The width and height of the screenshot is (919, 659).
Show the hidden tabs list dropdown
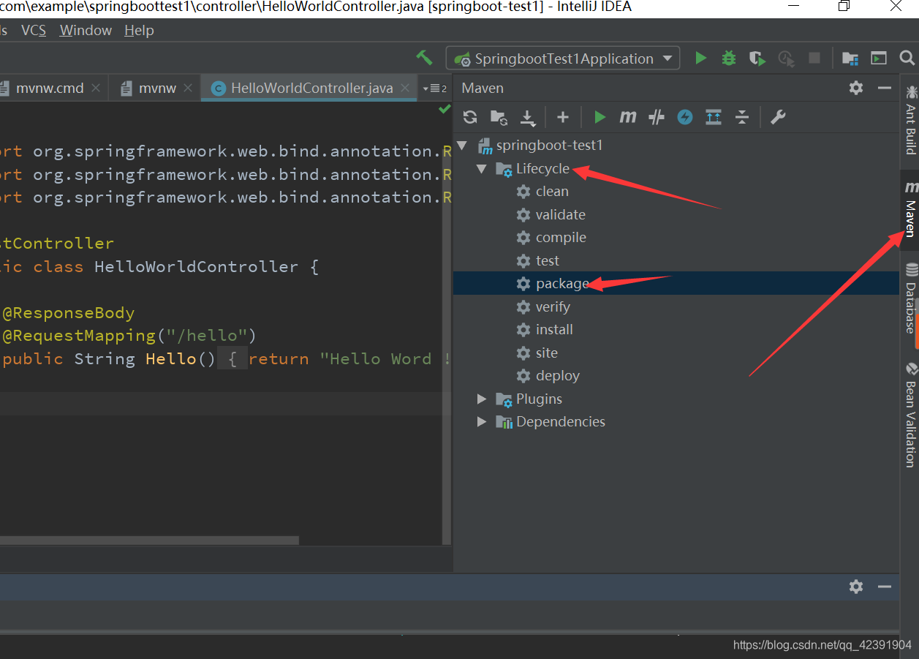point(434,89)
